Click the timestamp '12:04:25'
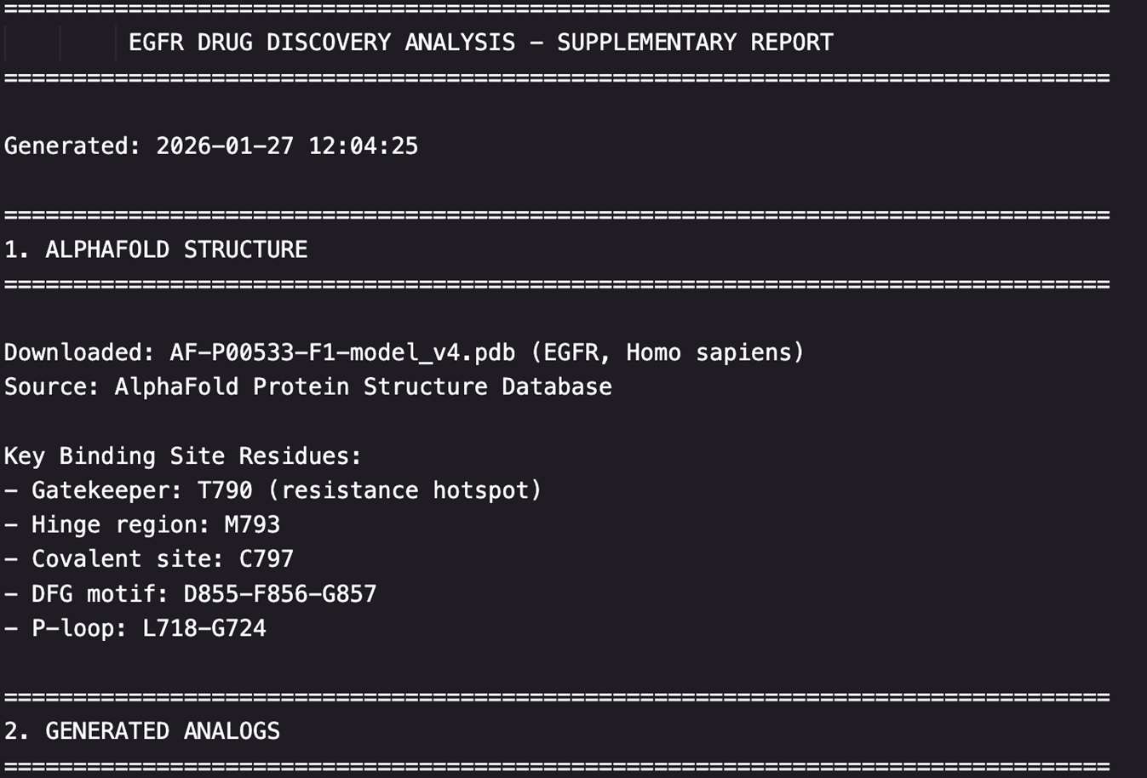 pyautogui.click(x=363, y=146)
